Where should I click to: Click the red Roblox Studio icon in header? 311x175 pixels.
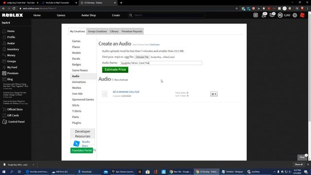[x=302, y=15]
